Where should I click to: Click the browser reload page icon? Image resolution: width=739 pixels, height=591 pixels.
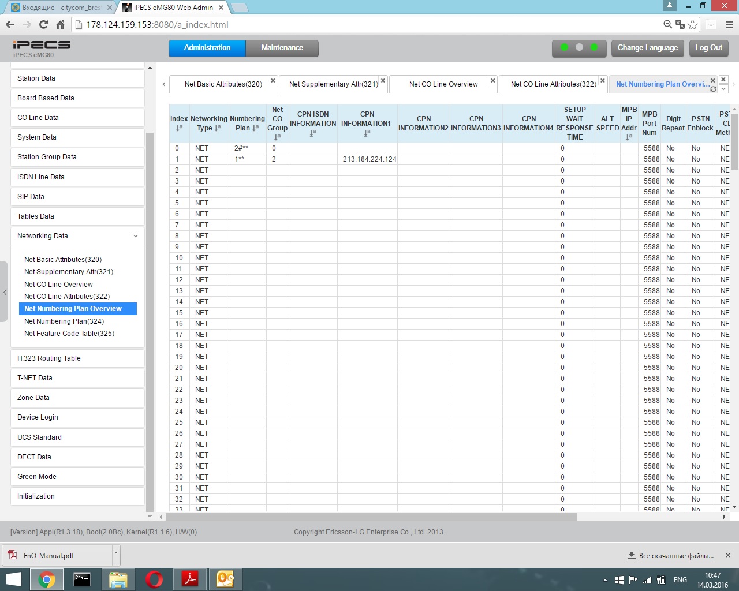point(43,24)
